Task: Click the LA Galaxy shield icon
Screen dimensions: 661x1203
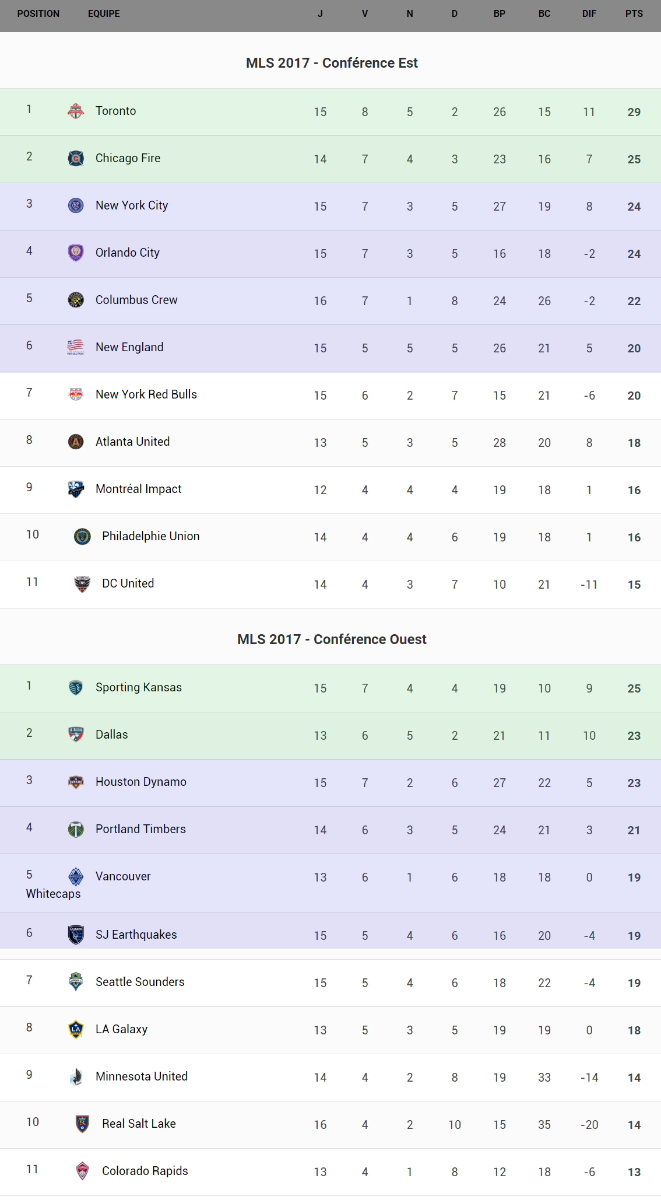Action: coord(76,1029)
